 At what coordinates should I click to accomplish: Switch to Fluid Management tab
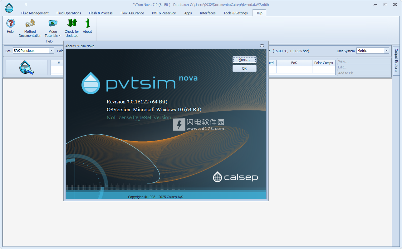coord(35,13)
